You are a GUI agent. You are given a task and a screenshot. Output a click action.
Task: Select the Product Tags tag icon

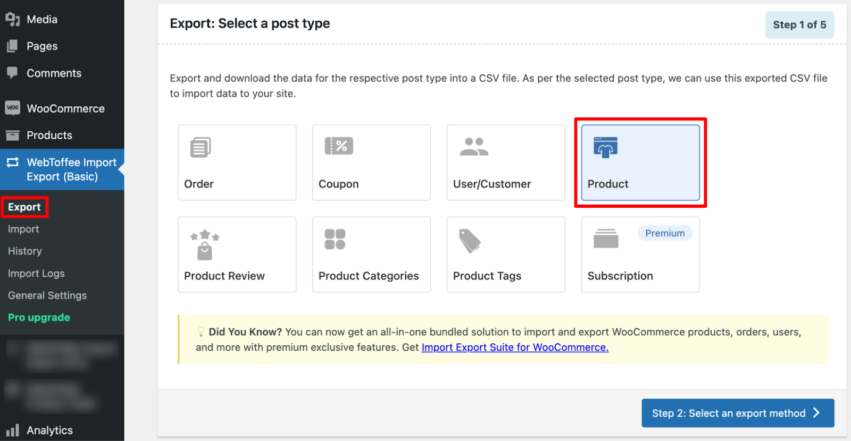470,241
